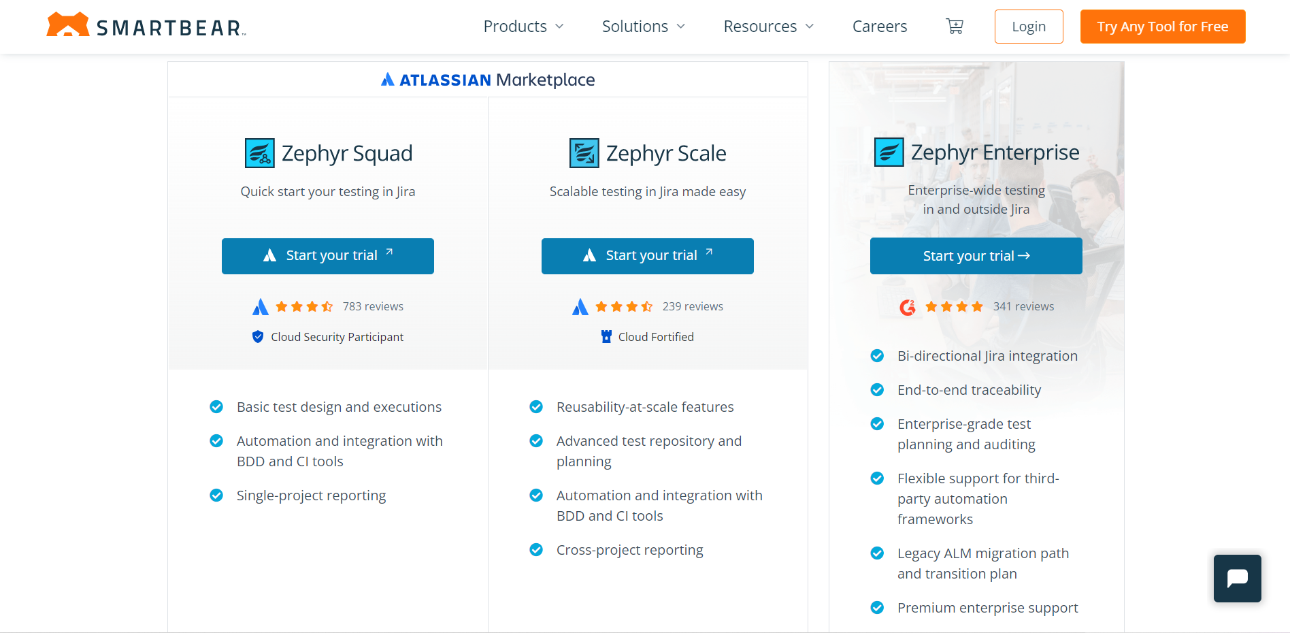Click checkmark next to End-to-end traceability

pyautogui.click(x=878, y=390)
